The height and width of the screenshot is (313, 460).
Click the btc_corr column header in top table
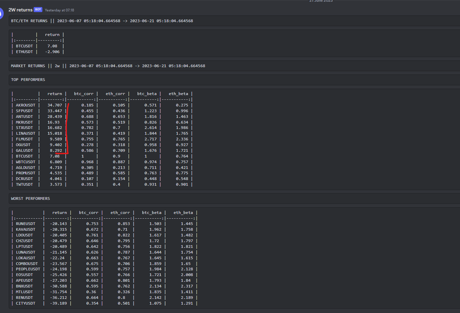tap(84, 94)
